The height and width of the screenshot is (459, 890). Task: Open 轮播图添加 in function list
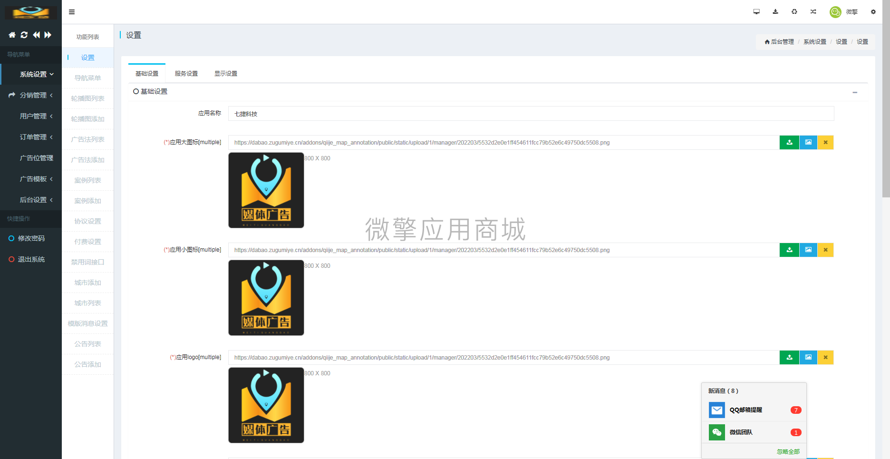tap(88, 119)
